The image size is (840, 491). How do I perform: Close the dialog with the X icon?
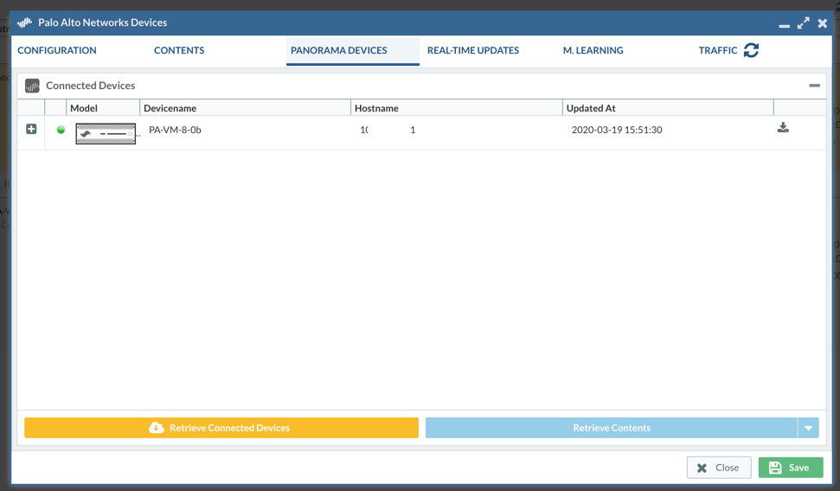(823, 22)
